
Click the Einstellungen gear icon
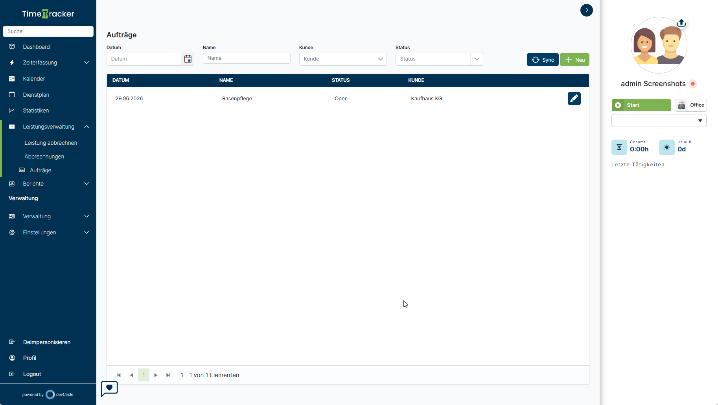[x=12, y=232]
